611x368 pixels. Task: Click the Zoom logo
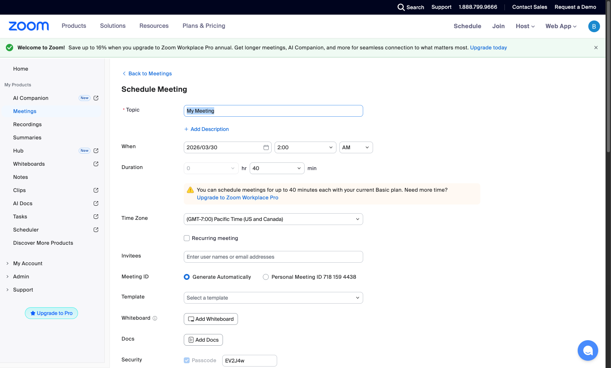click(x=29, y=26)
